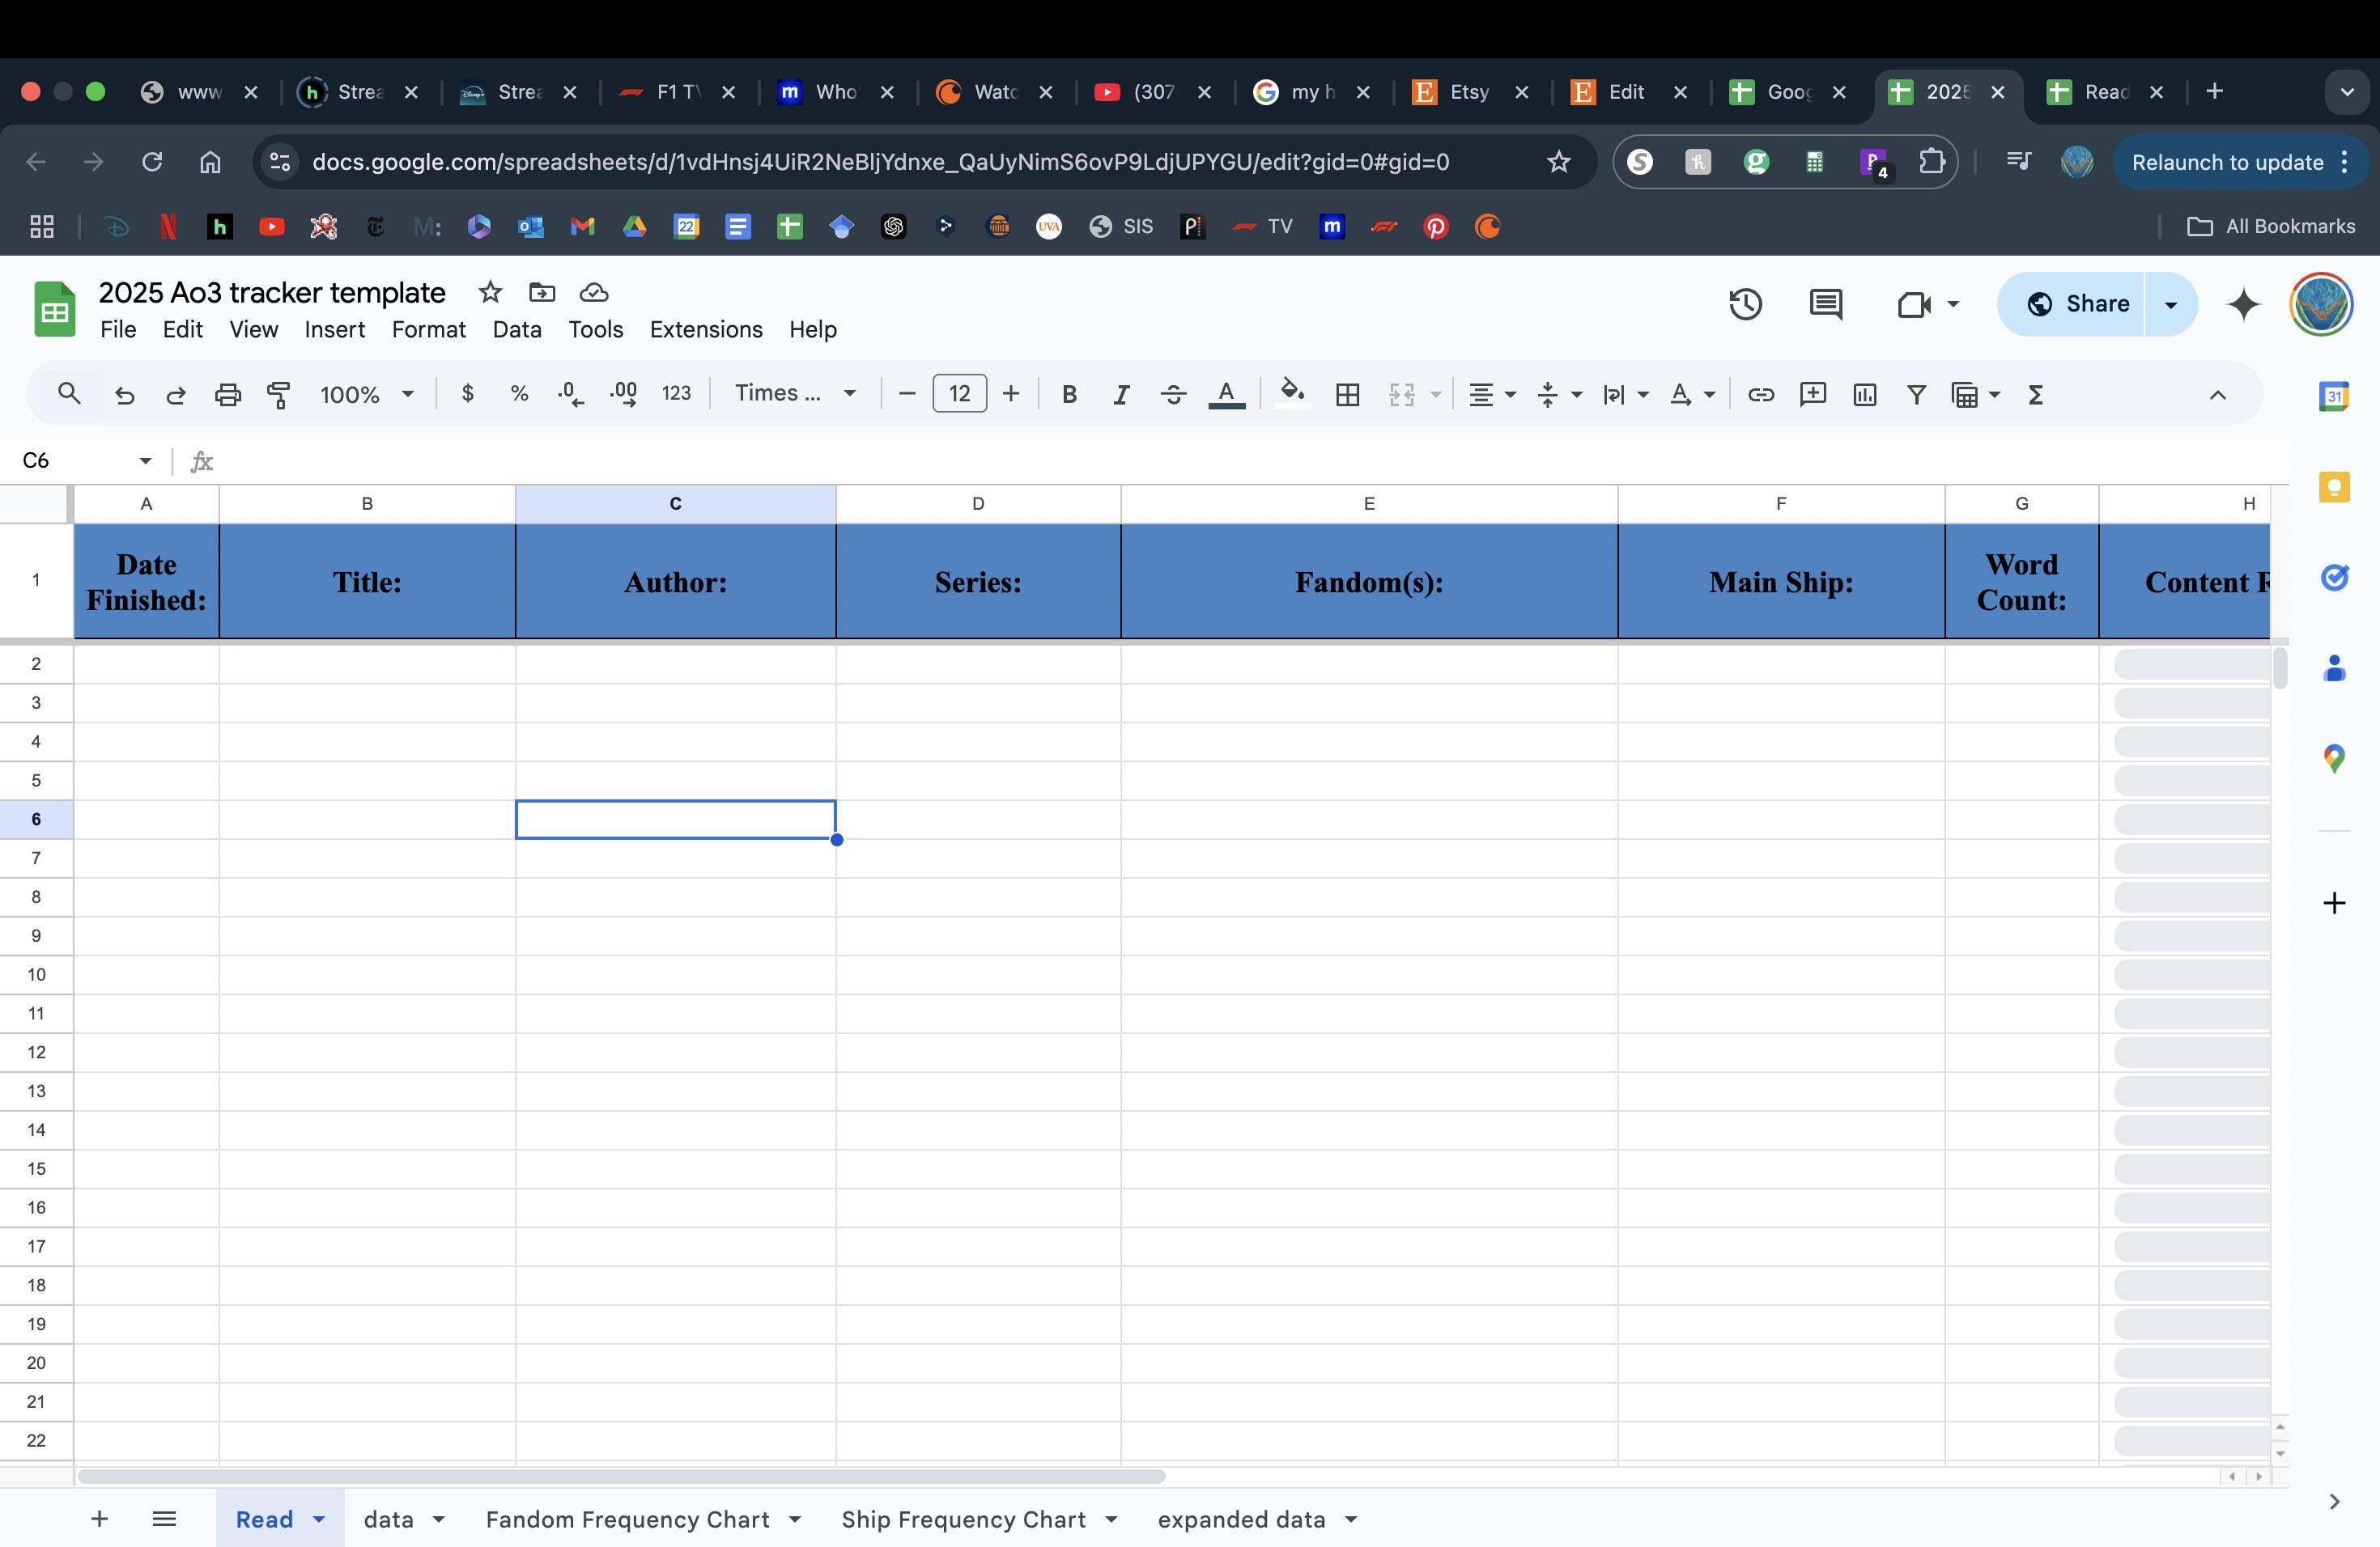Format selection as percent
2380x1547 pixels.
519,394
